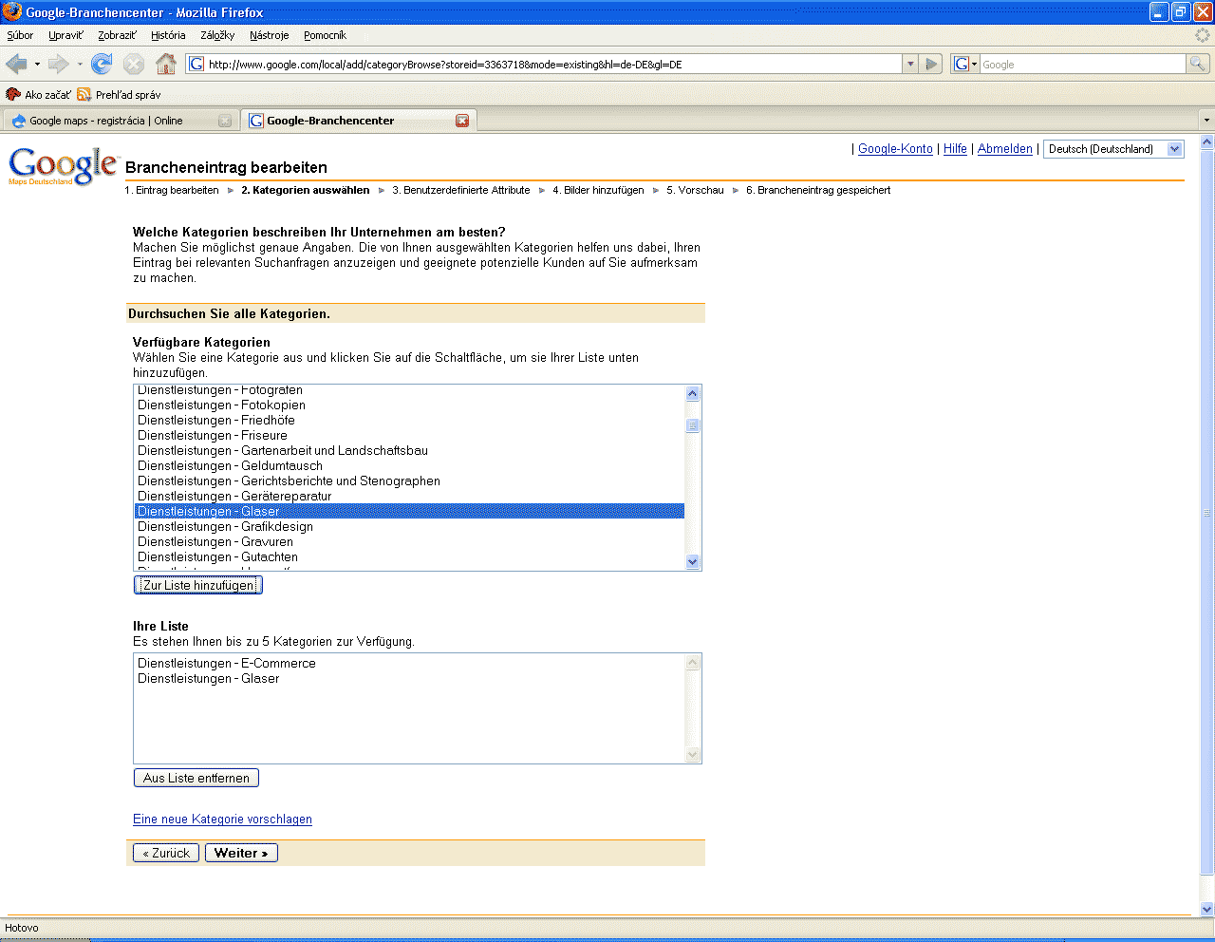
Task: Open the Záložky menu
Action: 217,35
